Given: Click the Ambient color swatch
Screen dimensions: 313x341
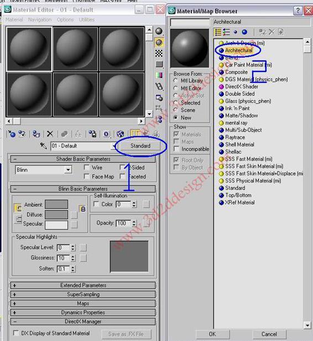Looking at the screenshot, I should click(x=56, y=204).
